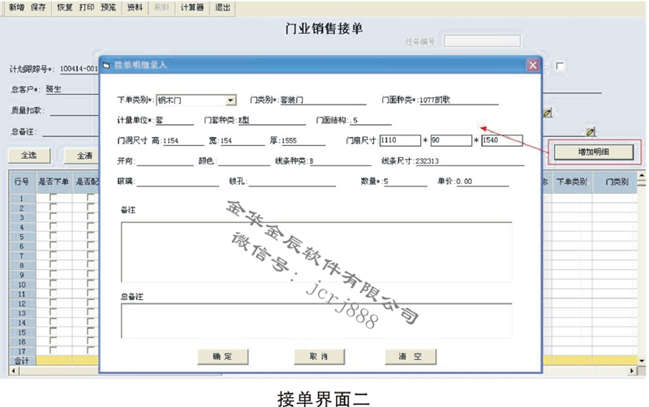Viewport: 649px width, 407px height.
Task: Expand the 下单类别 dropdown showing 钢木门
Action: pos(231,101)
